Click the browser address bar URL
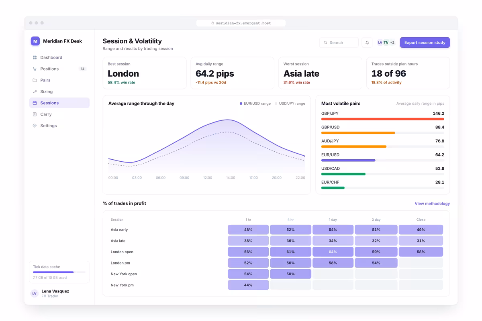This screenshot has height=321, width=482. tap(241, 23)
